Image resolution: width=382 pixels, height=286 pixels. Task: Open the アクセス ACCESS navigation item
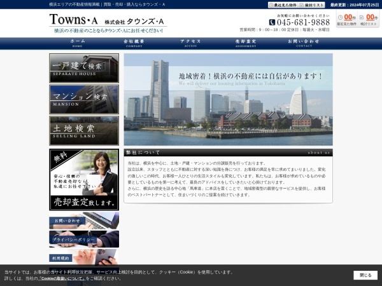point(190,43)
